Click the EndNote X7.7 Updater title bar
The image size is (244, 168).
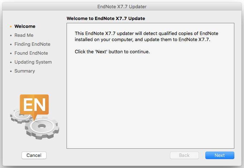pyautogui.click(x=122, y=7)
